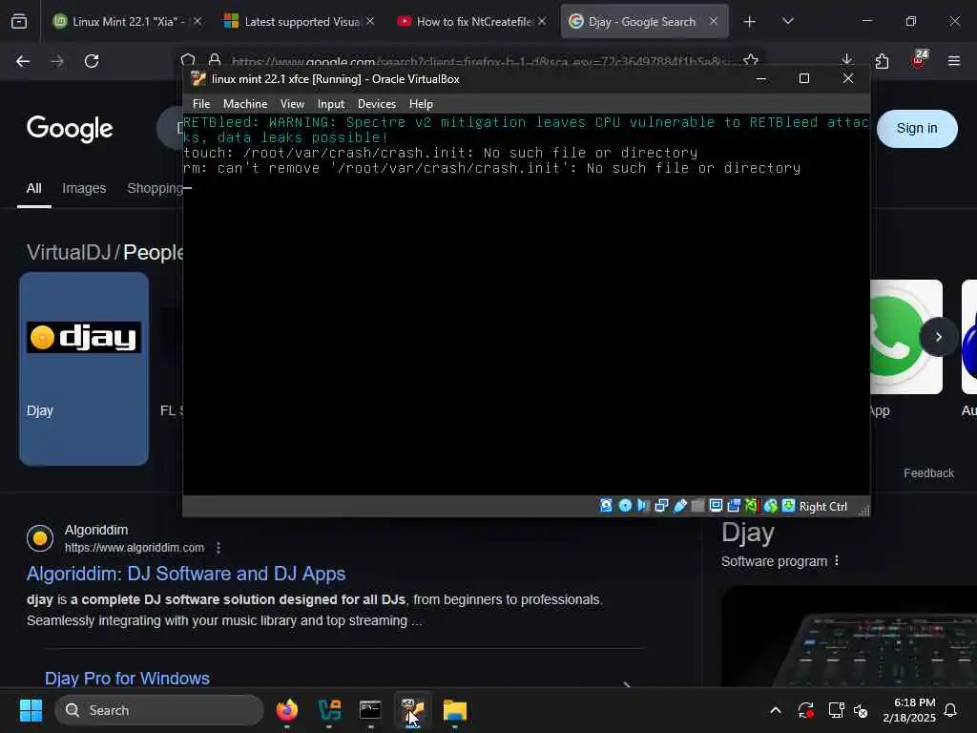The image size is (977, 733).
Task: Open Firefox View icon at top-left
Action: (19, 22)
